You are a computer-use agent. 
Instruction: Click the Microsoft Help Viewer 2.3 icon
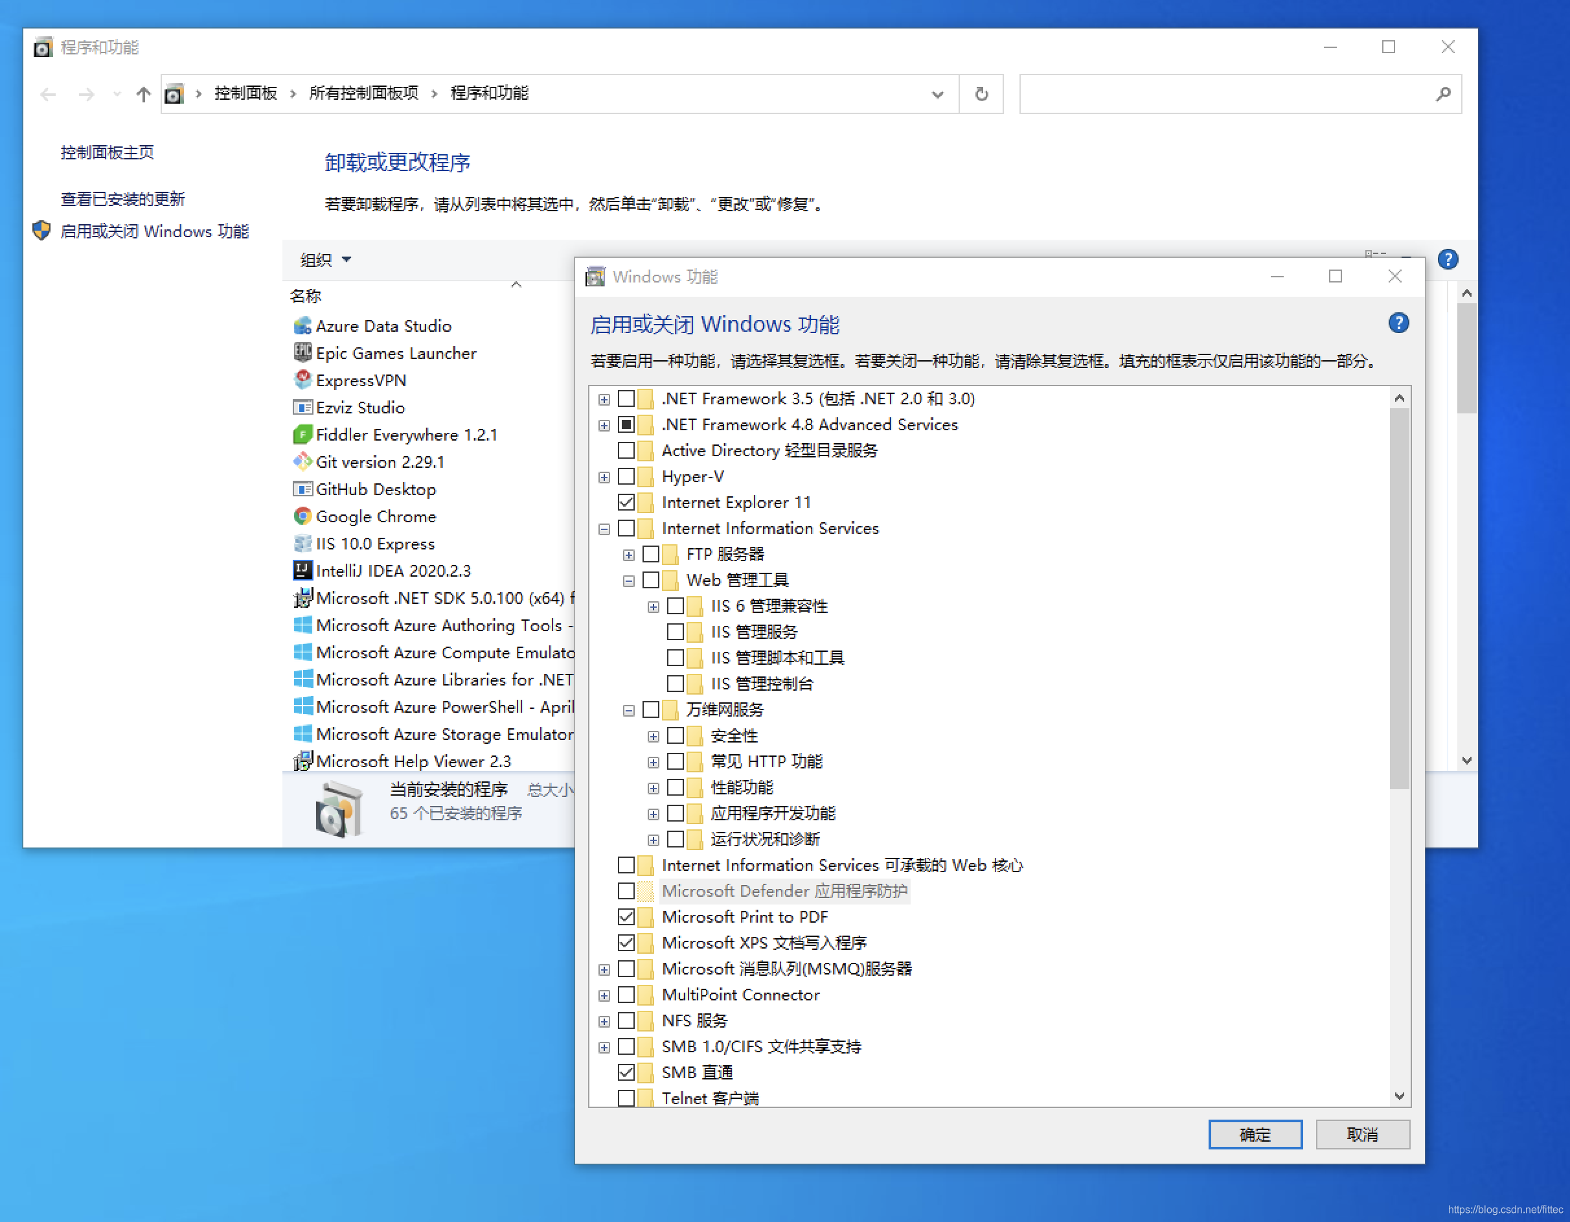point(302,761)
